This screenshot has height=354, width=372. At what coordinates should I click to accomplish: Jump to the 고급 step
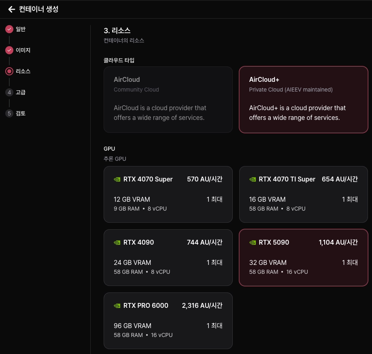[x=21, y=92]
